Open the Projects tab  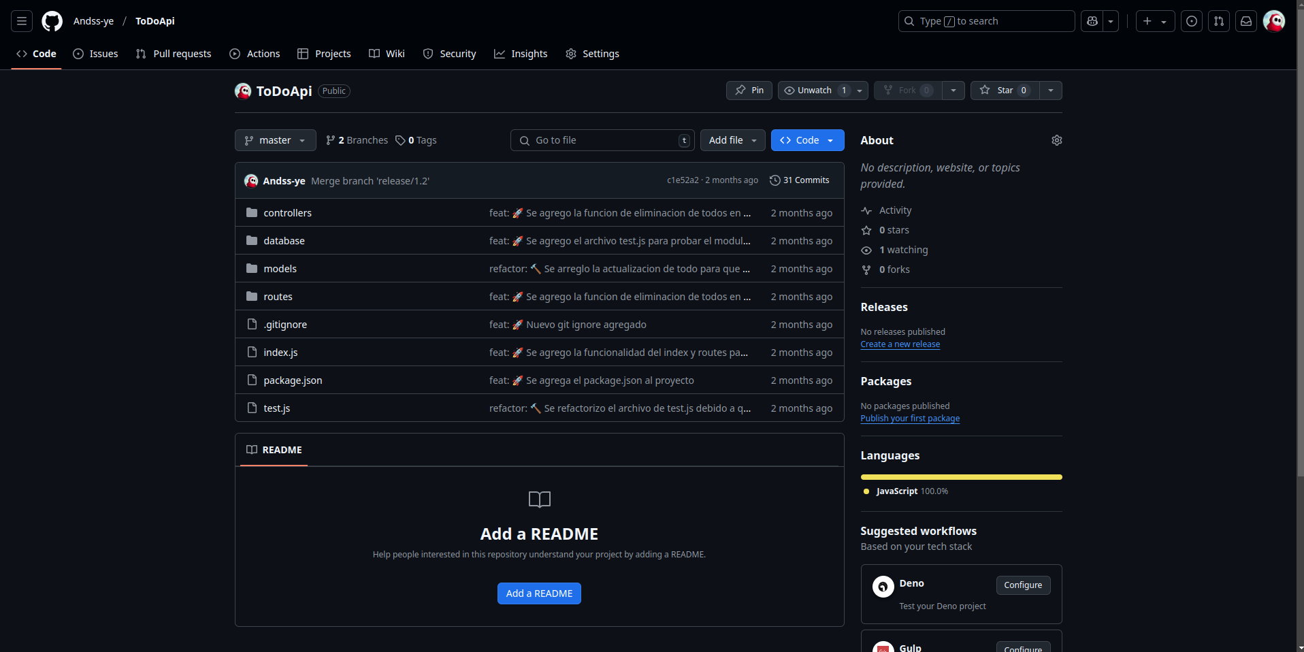pos(324,54)
